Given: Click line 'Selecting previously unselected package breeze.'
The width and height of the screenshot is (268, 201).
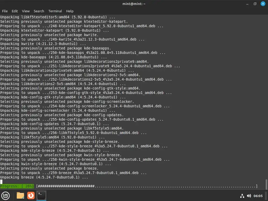Looking at the screenshot, I should tap(49, 168).
